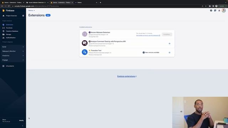Viewport: 228px width, 128px height.
Task: Click the Analyze Comment Toxicity with Perspective API title
Action: 108,41
